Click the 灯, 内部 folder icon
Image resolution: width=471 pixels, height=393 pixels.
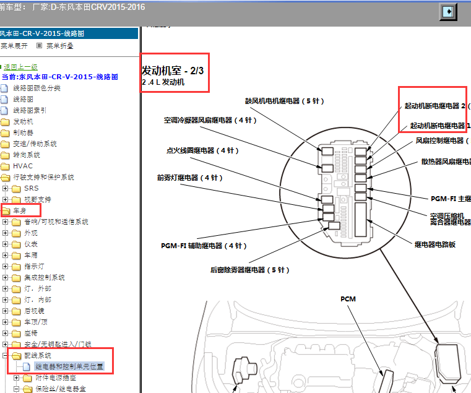pyautogui.click(x=16, y=300)
